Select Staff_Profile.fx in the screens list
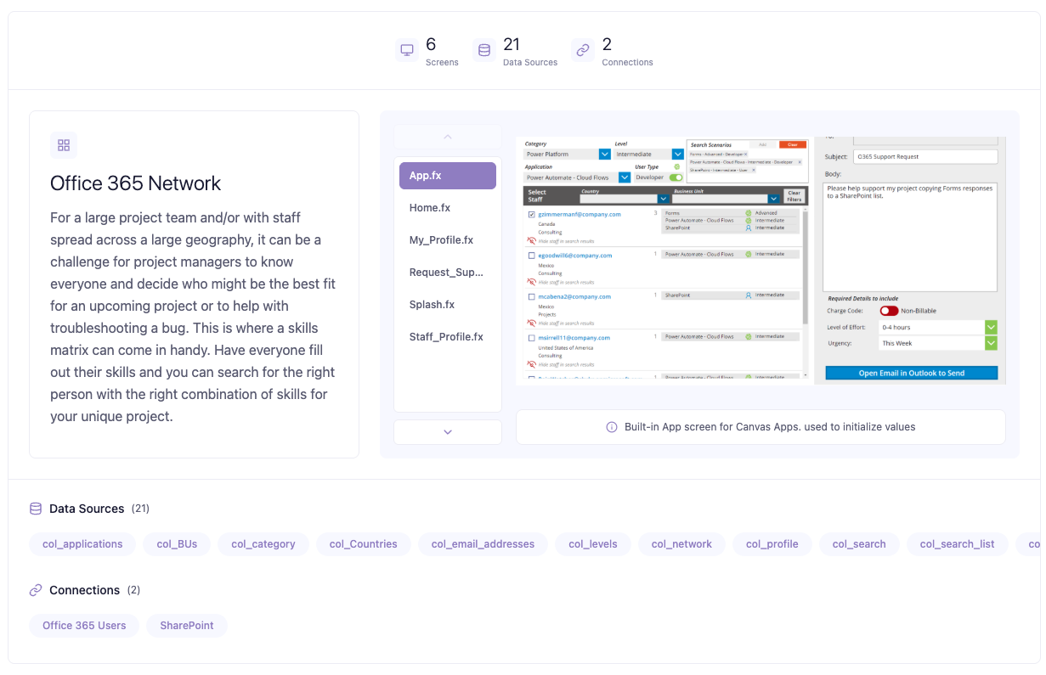The image size is (1046, 675). click(448, 337)
